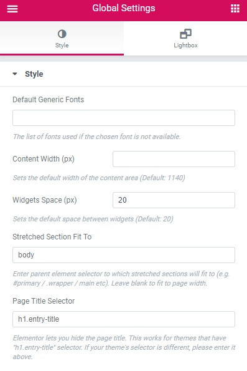This screenshot has height=371, width=247.
Task: Click the Widgets Space (px) label
Action: 45,200
